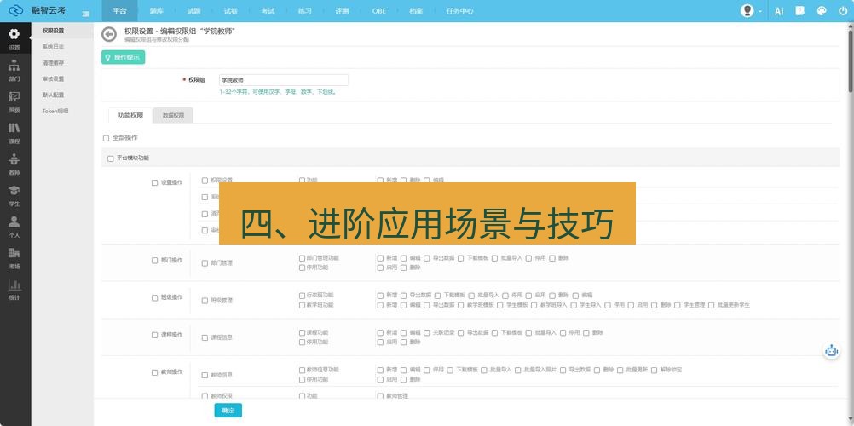This screenshot has width=854, height=426.
Task: Switch to the 数据权限 tab
Action: (173, 116)
